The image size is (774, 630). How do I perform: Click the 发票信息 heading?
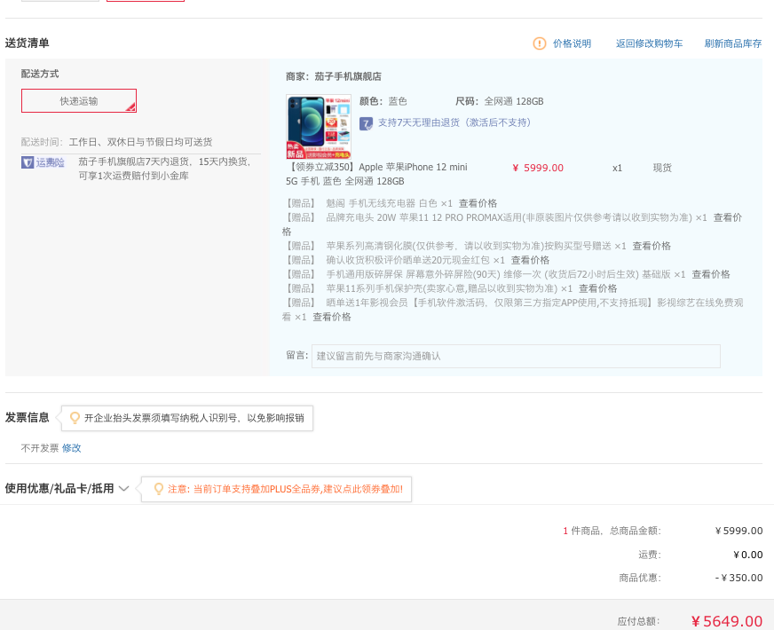28,417
